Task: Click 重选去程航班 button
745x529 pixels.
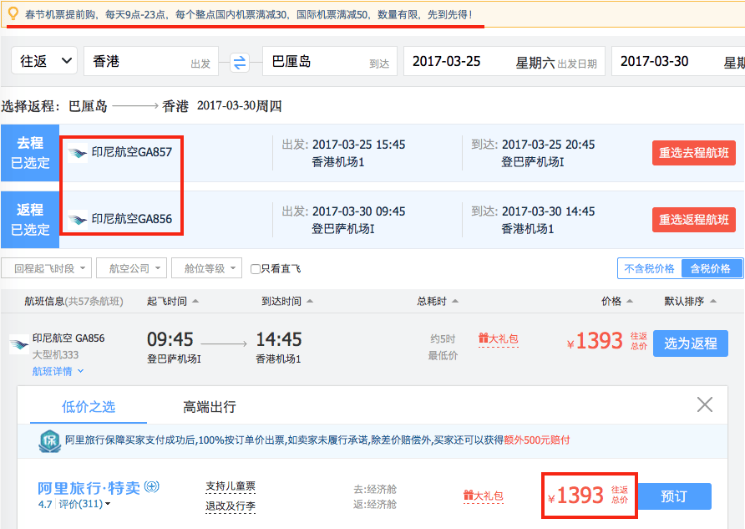Action: click(694, 153)
